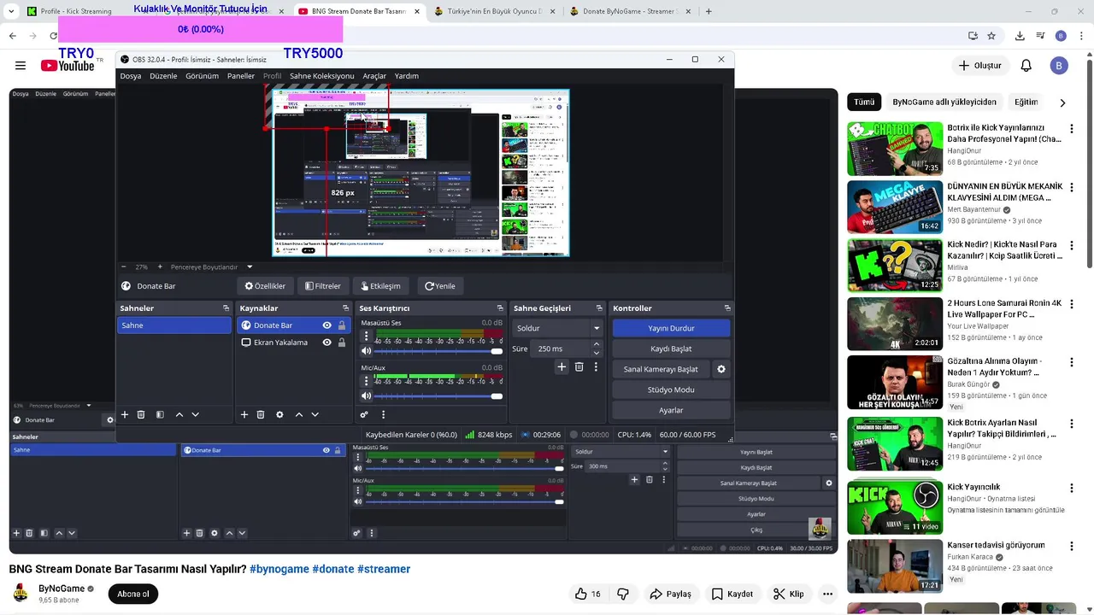The height and width of the screenshot is (615, 1094).
Task: Toggle lock on Ekran Yakalama source
Action: 342,343
